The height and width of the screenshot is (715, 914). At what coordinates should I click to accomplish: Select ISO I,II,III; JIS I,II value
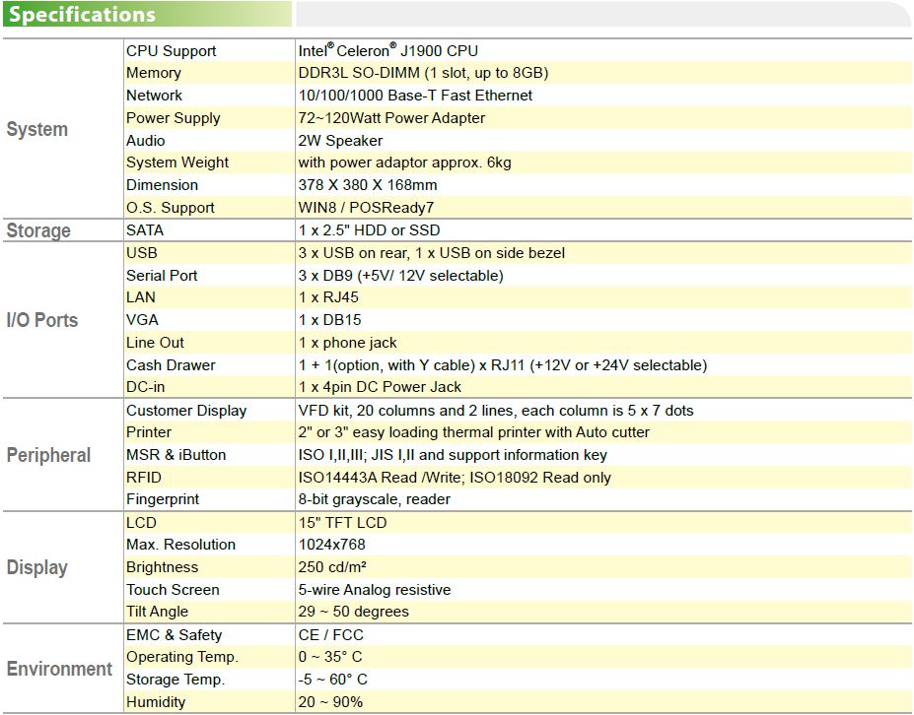453,455
